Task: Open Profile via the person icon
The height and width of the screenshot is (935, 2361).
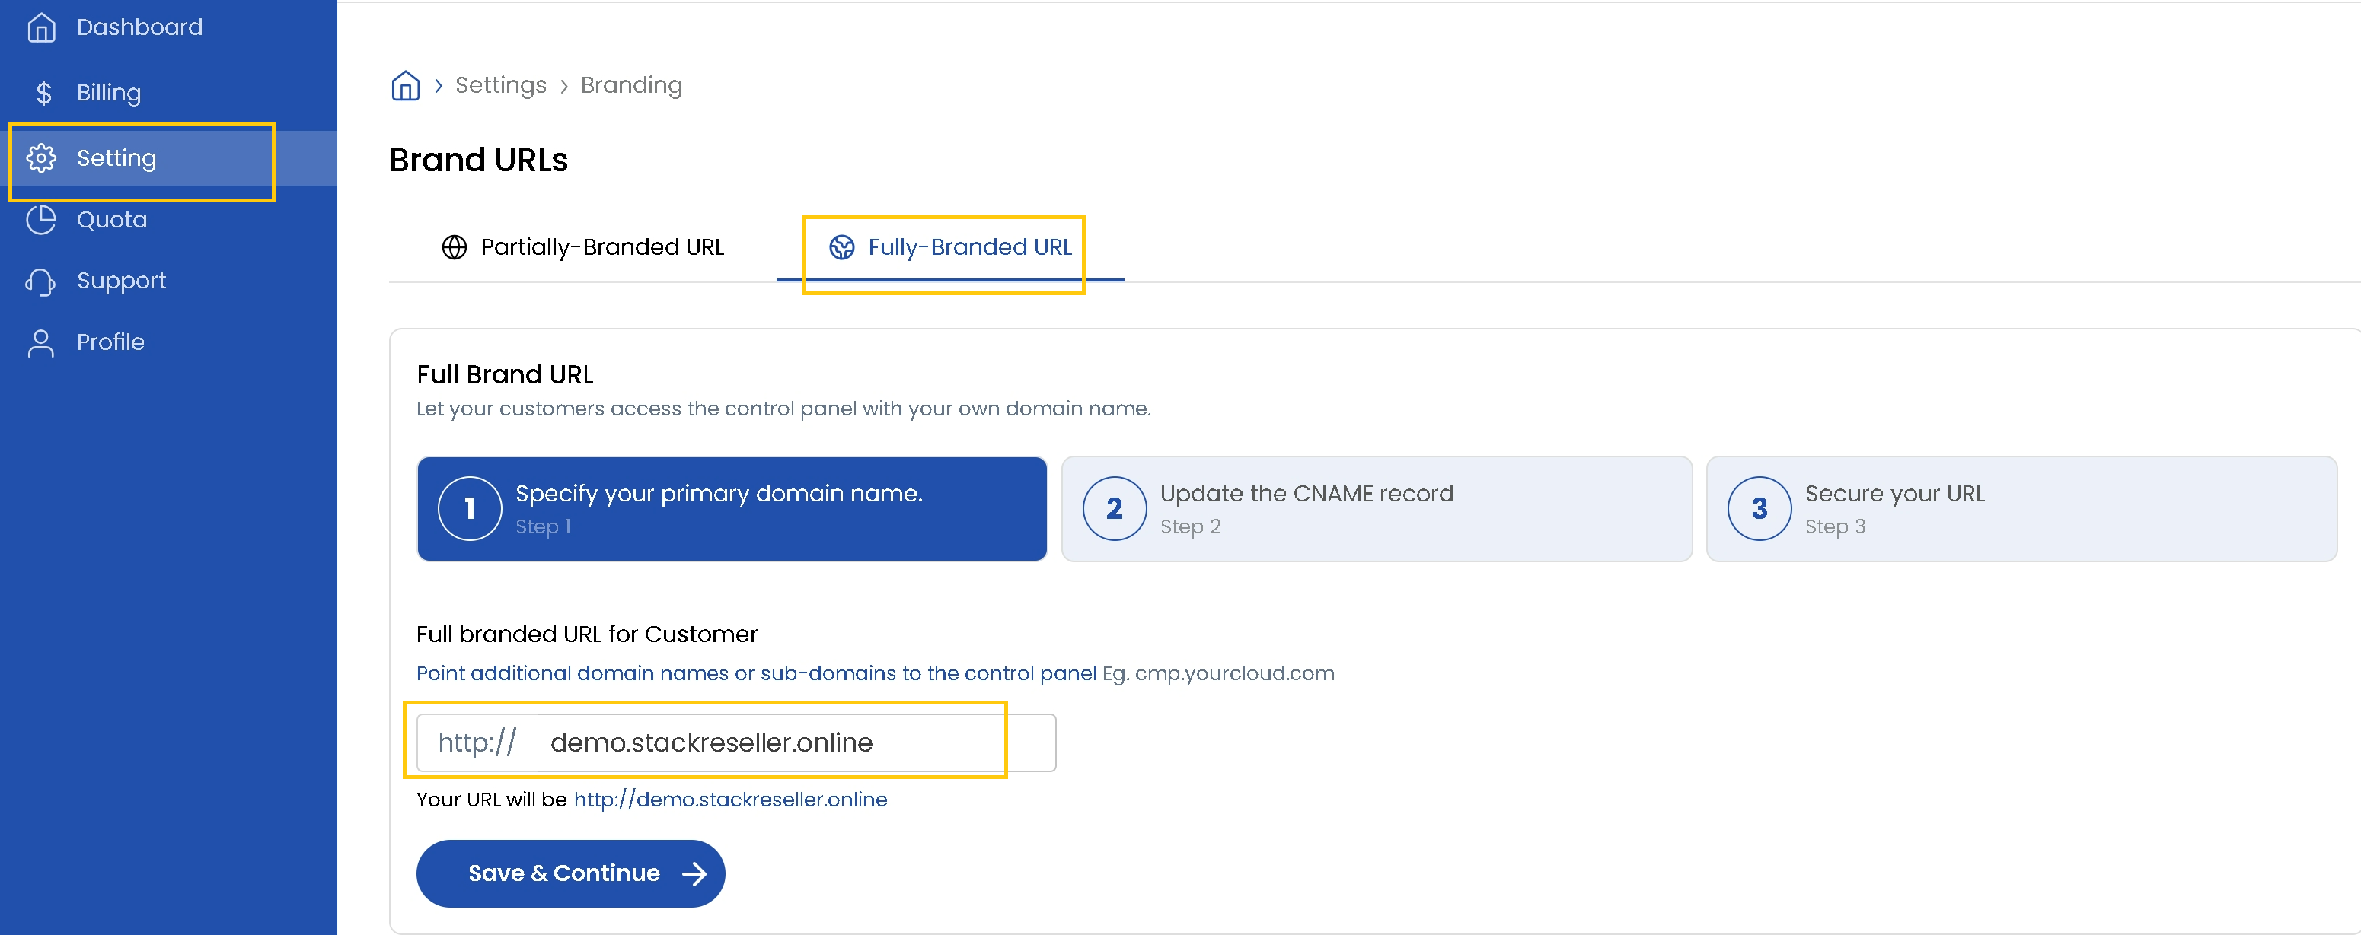Action: (40, 341)
